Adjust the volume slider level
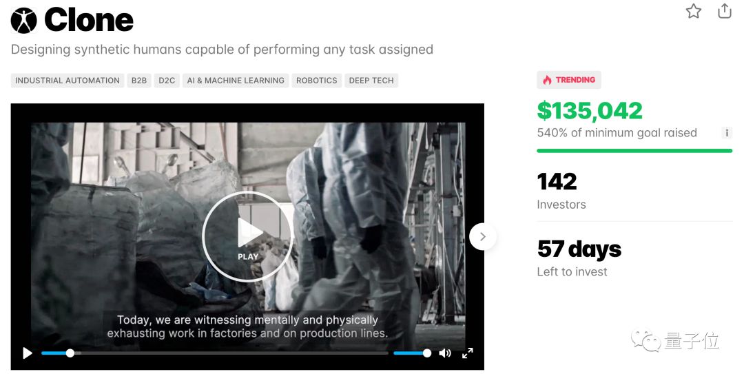This screenshot has height=374, width=744. coord(412,353)
